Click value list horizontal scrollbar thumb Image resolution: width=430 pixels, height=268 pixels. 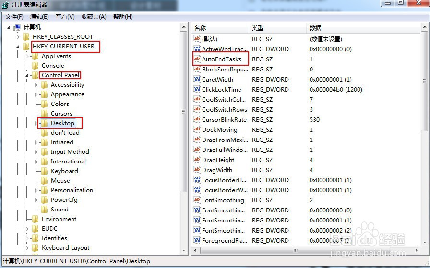click(x=295, y=250)
